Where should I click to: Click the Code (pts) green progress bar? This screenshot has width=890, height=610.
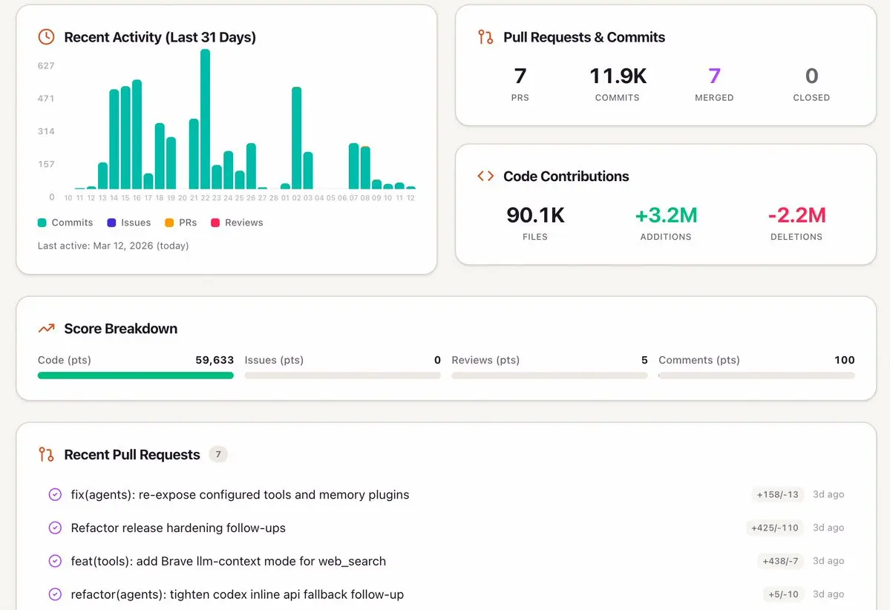[x=136, y=375]
